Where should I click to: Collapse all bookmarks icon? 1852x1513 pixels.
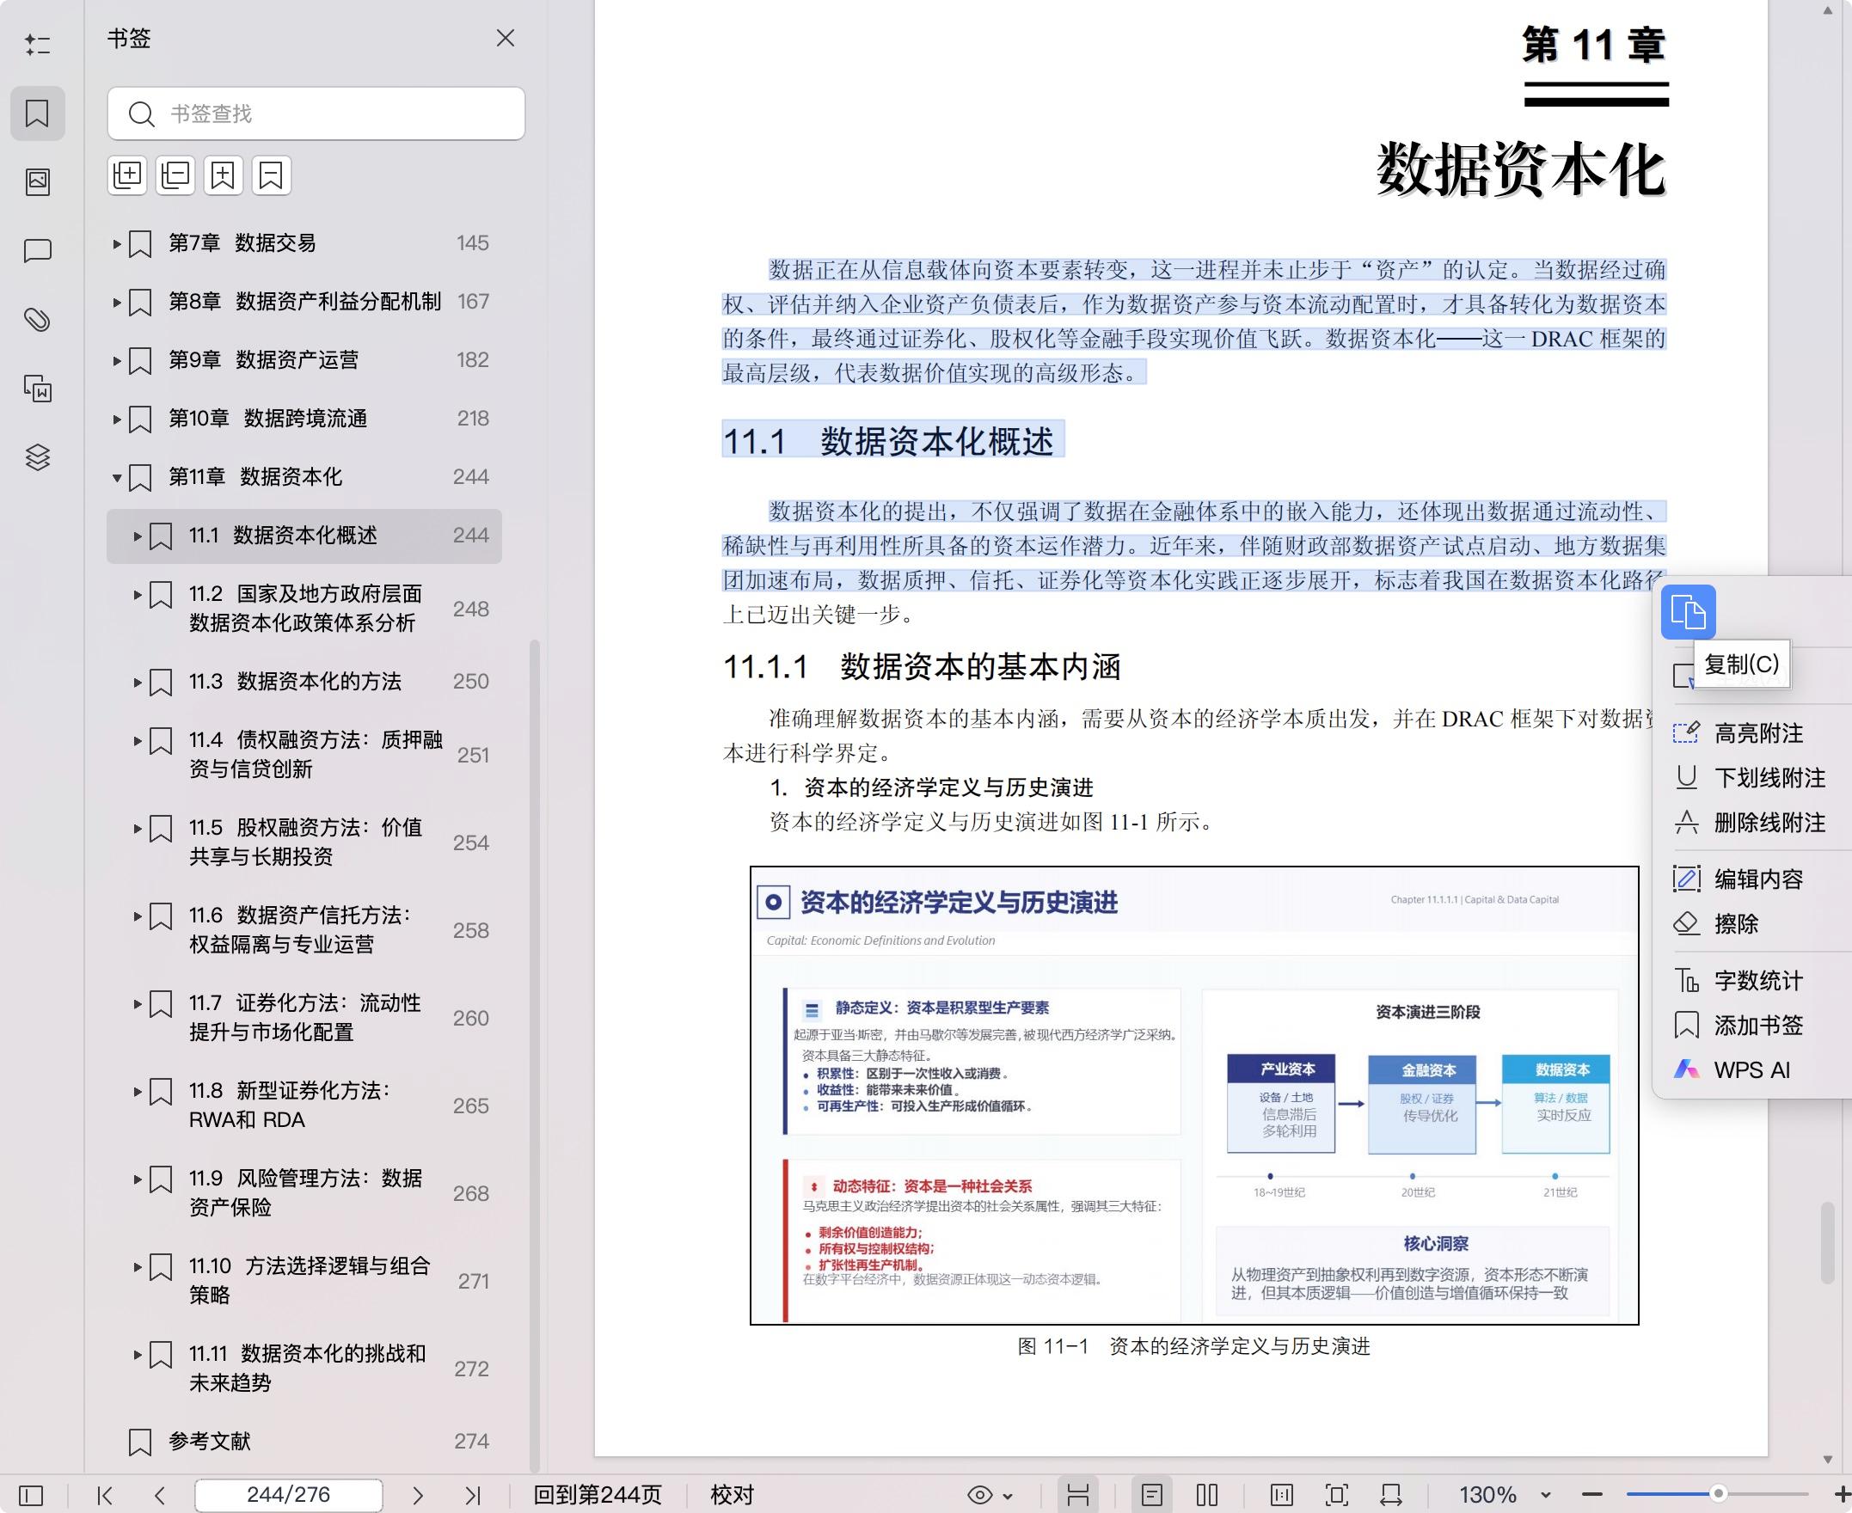(x=175, y=175)
